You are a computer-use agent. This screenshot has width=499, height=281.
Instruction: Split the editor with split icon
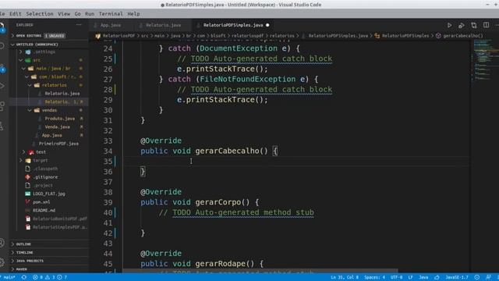[x=486, y=25]
